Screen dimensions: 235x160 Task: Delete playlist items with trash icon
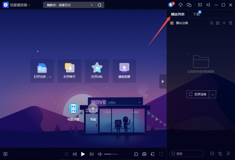click(230, 23)
